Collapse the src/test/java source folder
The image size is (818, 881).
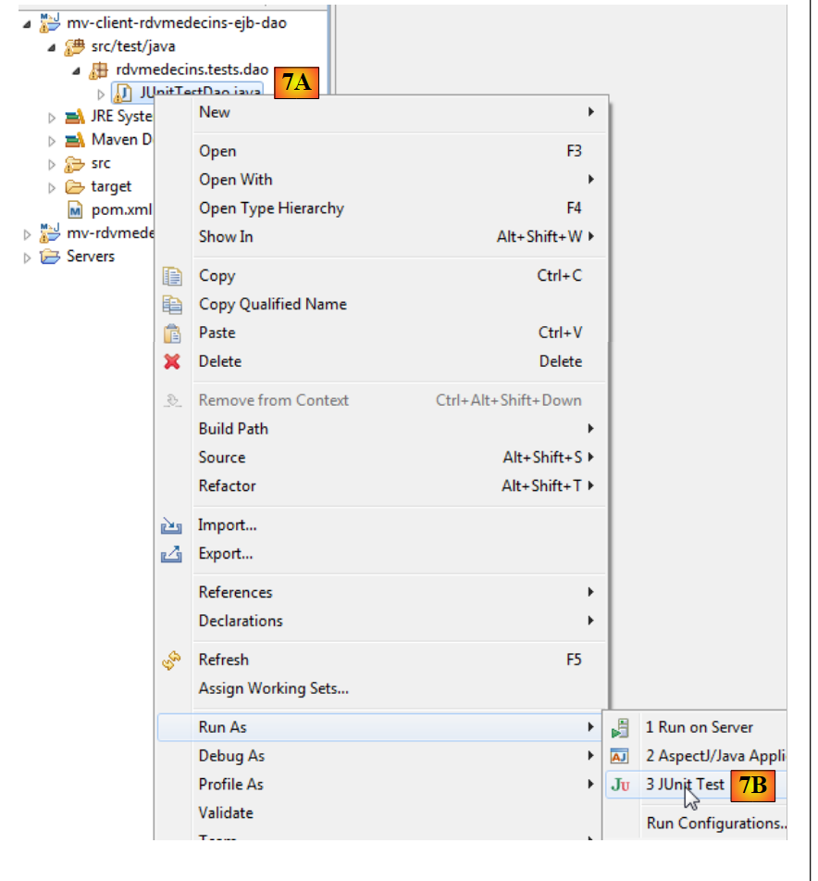(x=52, y=47)
